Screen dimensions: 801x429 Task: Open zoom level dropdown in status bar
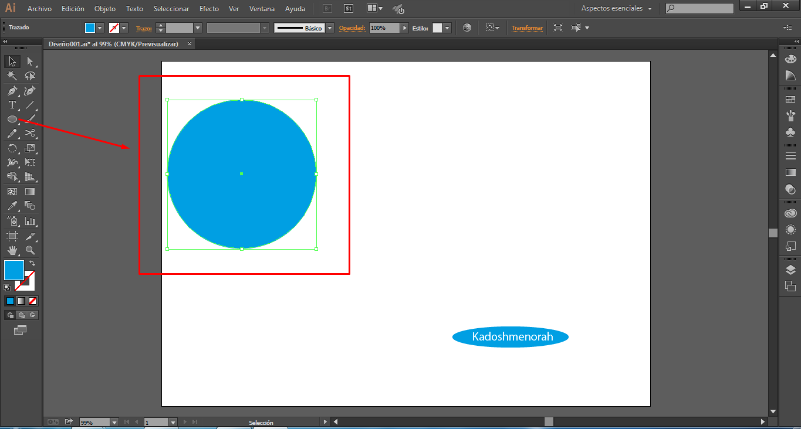click(114, 422)
